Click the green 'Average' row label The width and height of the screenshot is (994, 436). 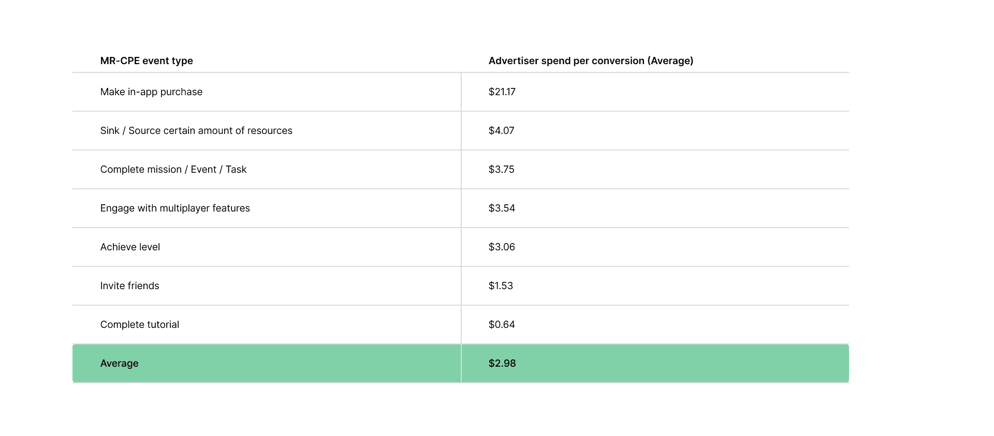119,363
